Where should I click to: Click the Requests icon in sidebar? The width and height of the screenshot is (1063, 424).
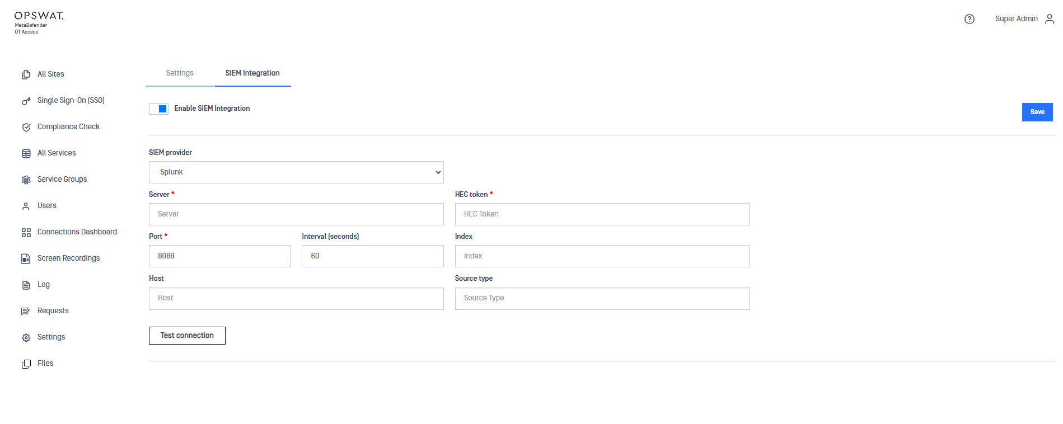[x=26, y=311]
